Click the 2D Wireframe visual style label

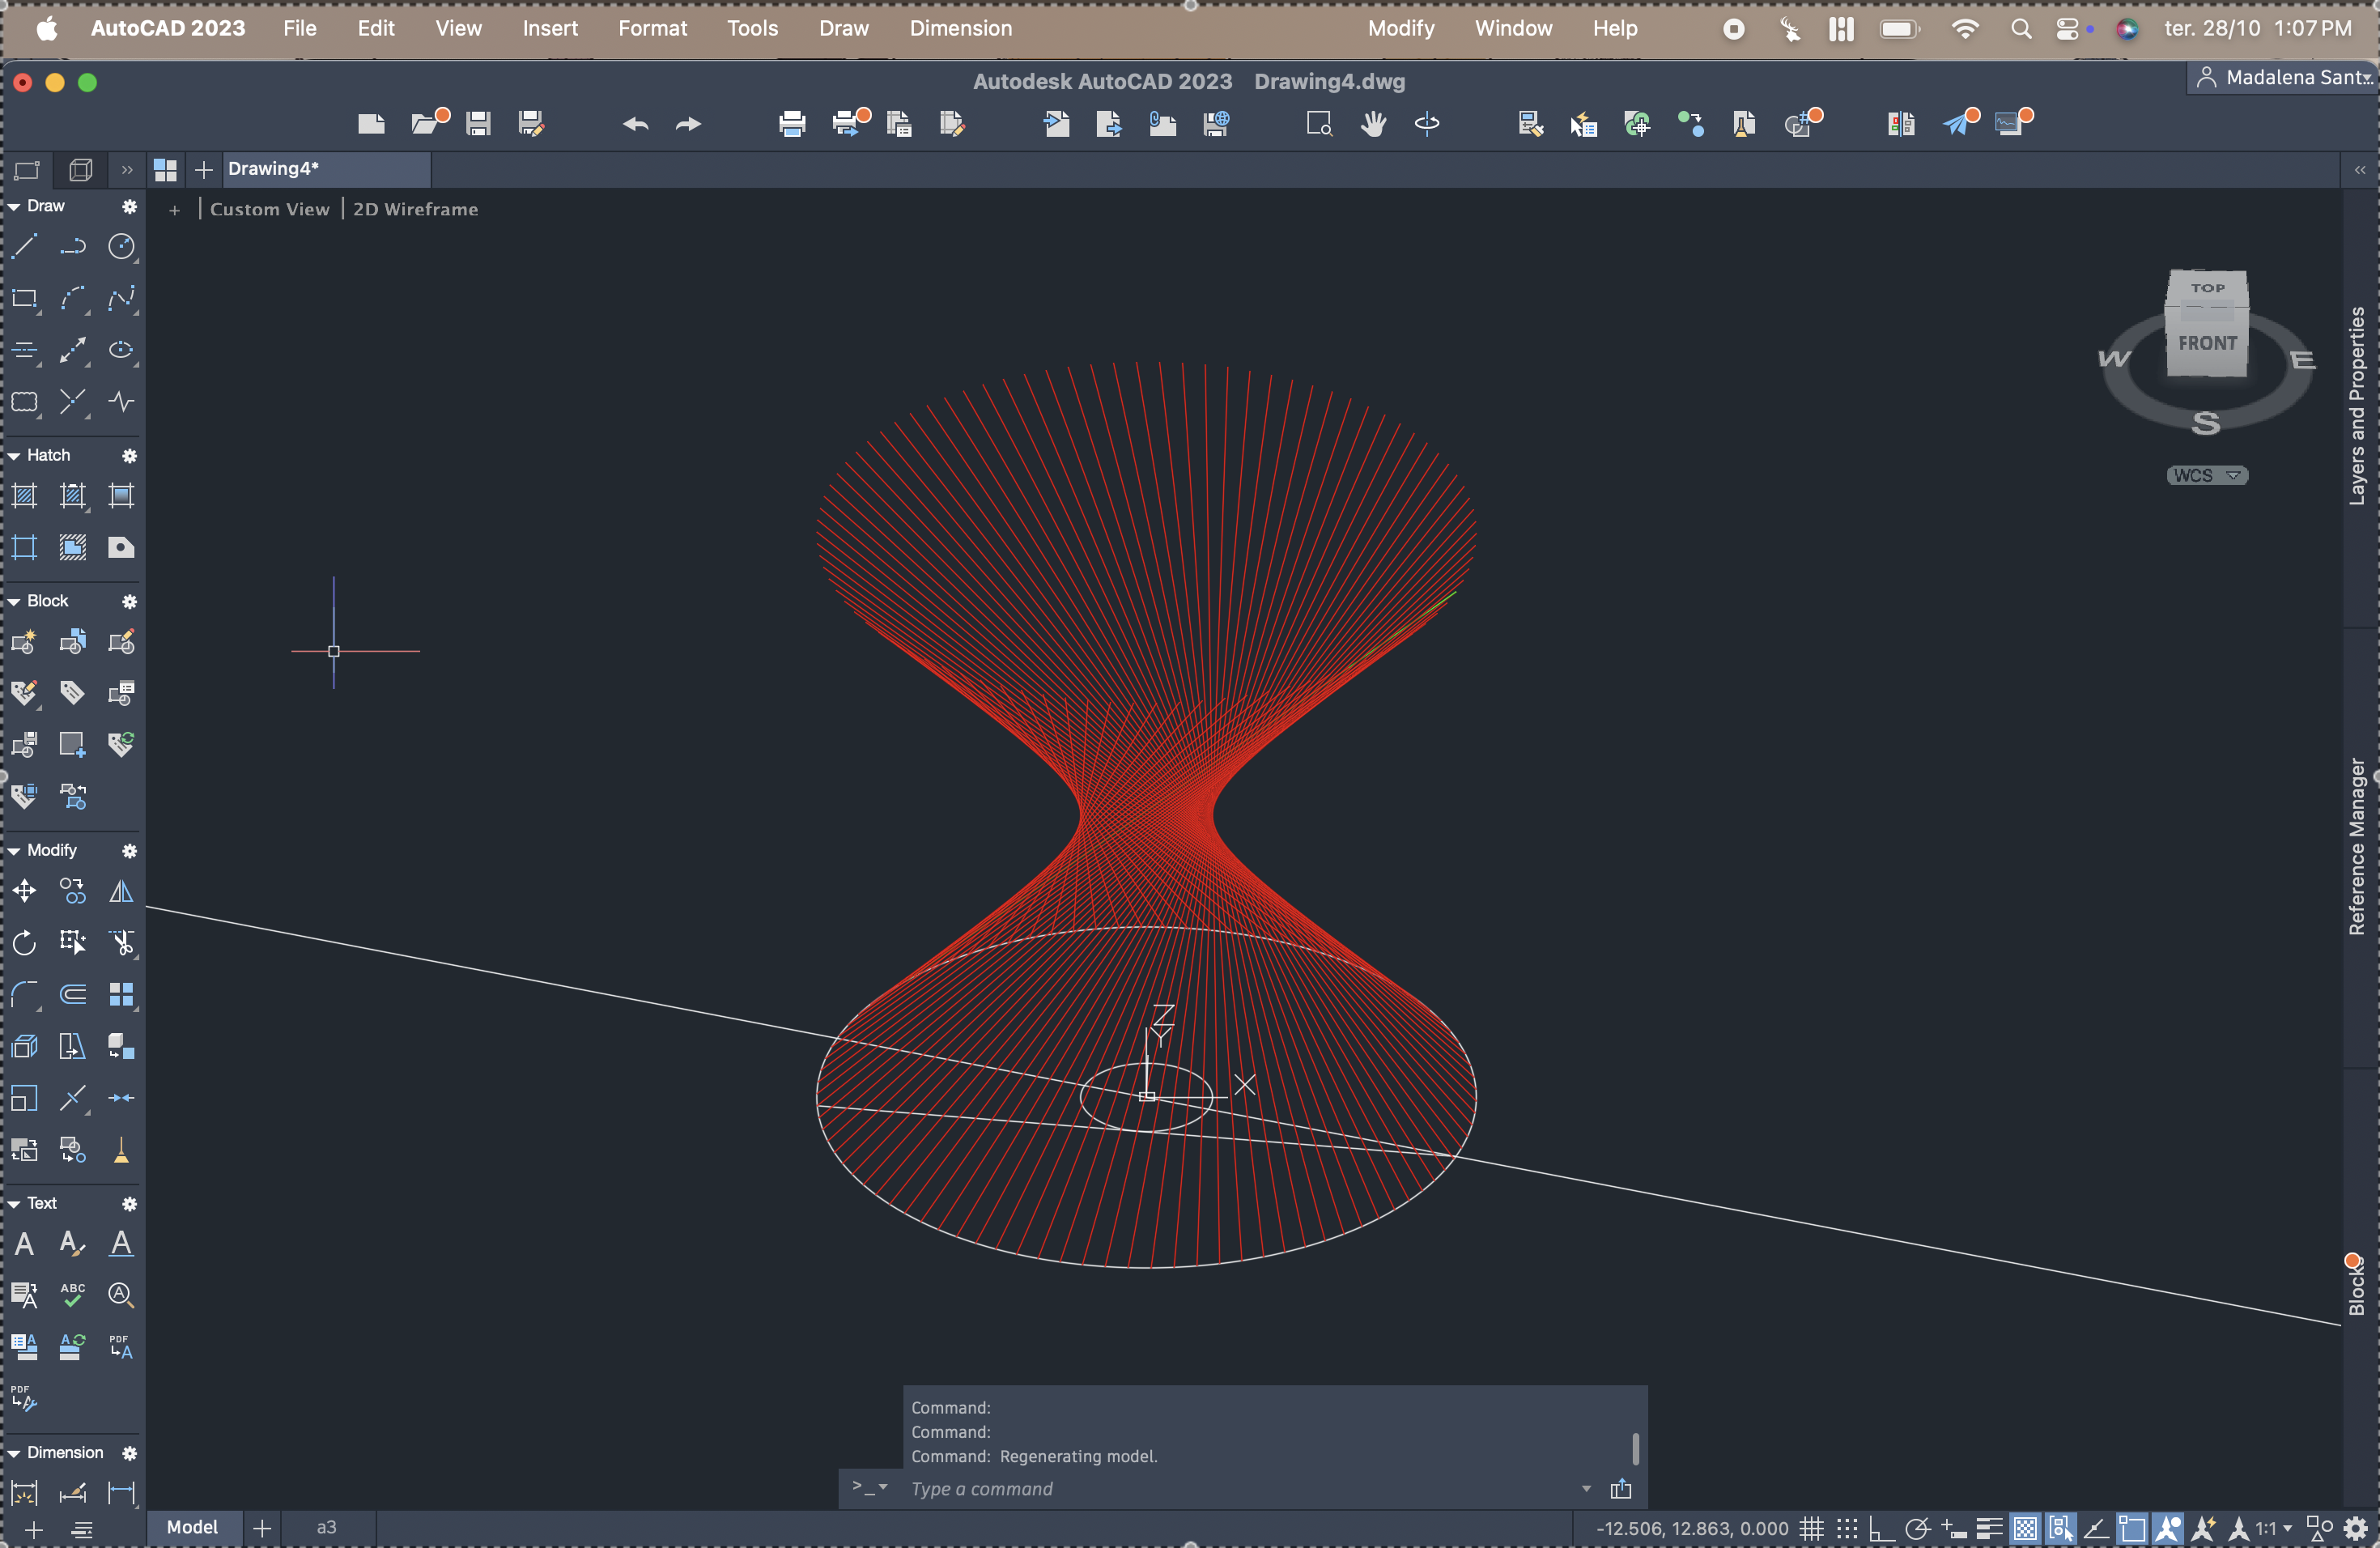tap(415, 209)
